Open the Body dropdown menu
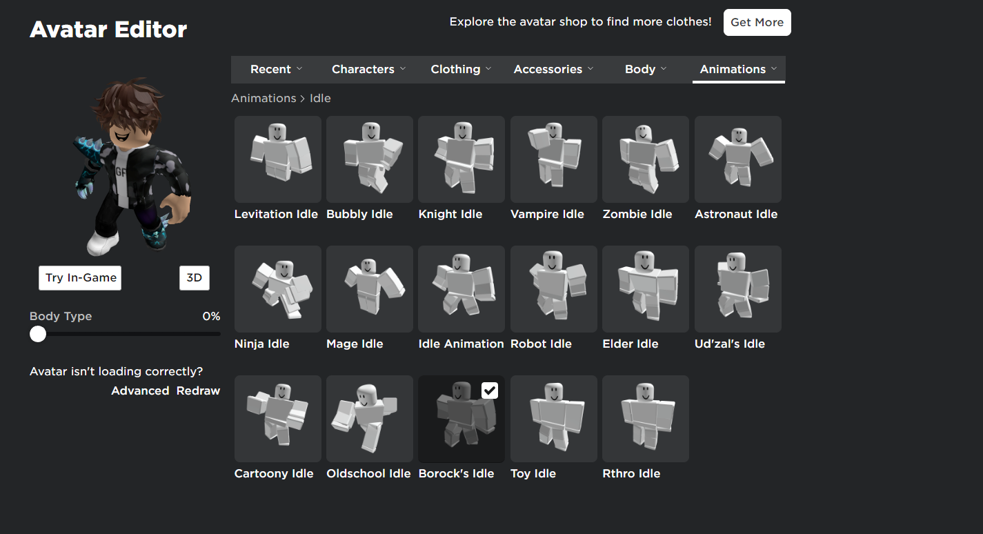The height and width of the screenshot is (534, 983). tap(646, 69)
